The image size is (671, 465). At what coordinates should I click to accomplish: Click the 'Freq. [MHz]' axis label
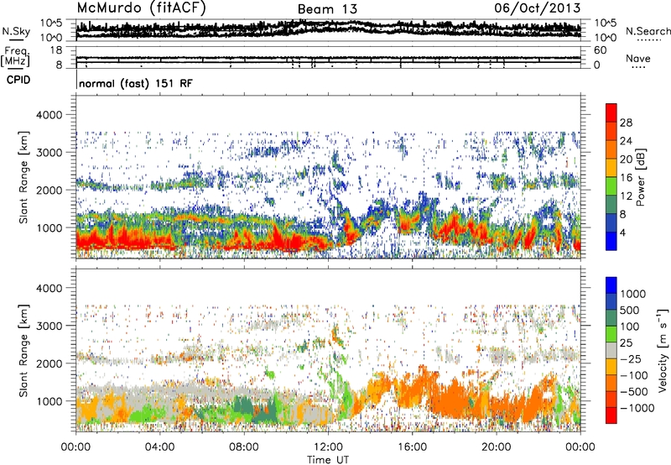click(x=15, y=56)
